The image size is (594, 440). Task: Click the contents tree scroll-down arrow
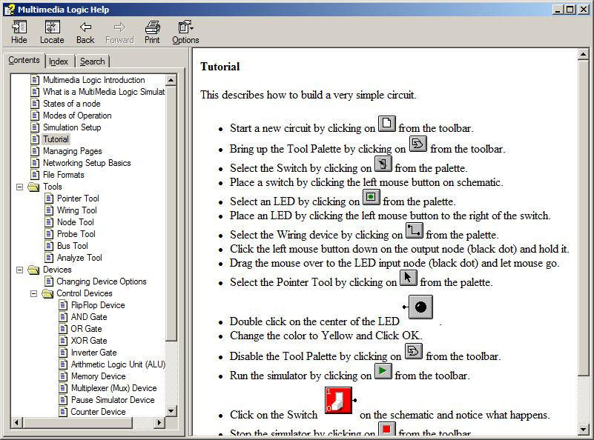171,411
